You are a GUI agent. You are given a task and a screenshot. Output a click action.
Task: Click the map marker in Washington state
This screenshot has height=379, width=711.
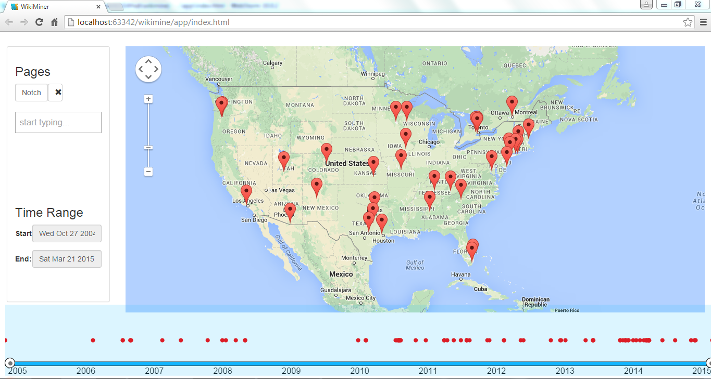point(221,107)
